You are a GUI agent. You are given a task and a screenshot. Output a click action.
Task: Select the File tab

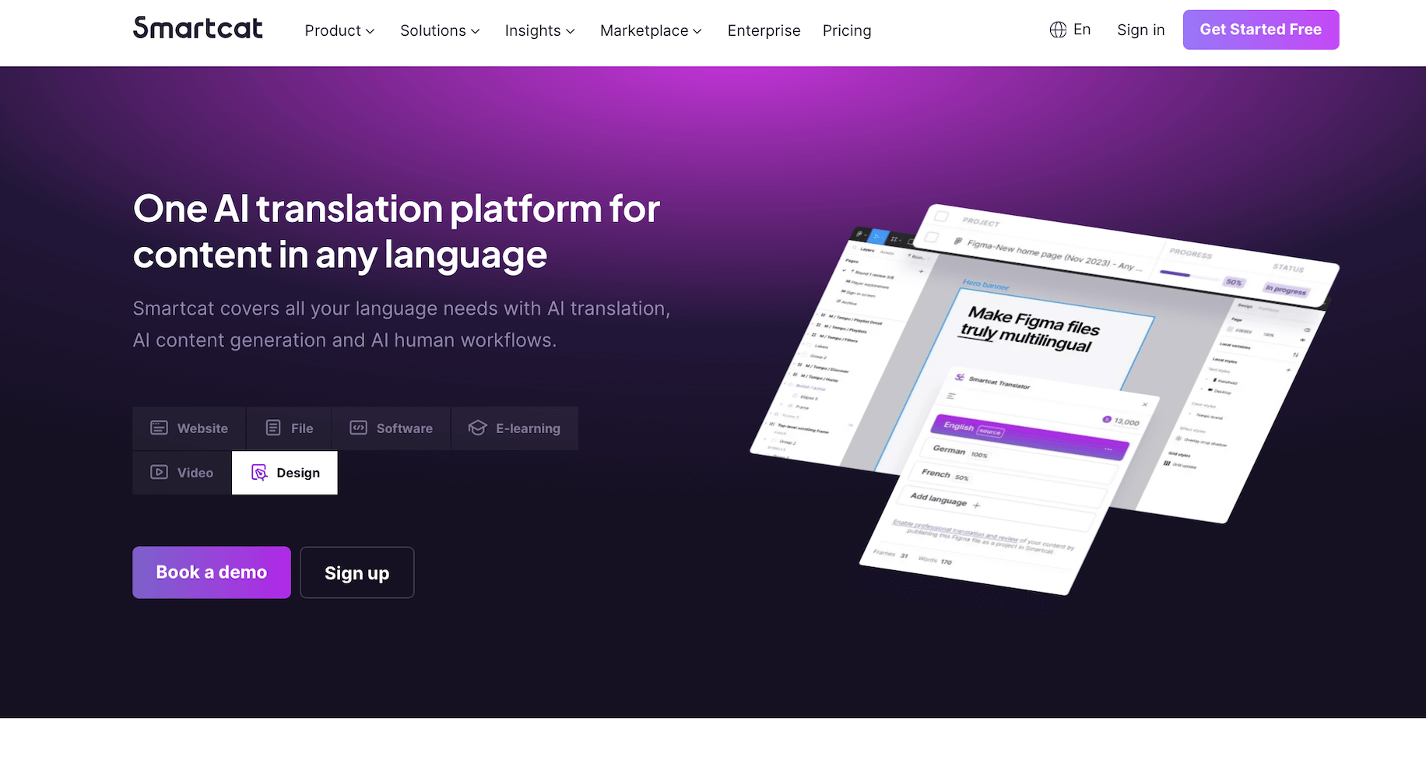click(x=289, y=428)
